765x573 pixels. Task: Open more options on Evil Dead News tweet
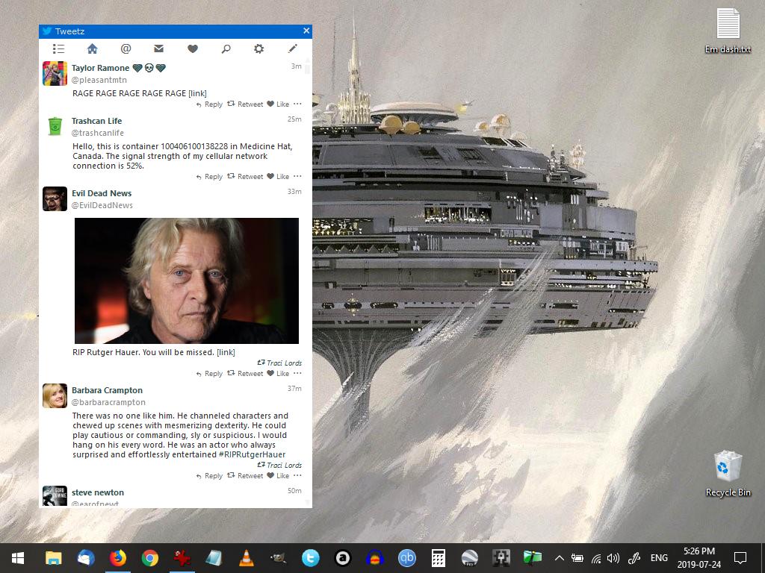pyautogui.click(x=297, y=373)
